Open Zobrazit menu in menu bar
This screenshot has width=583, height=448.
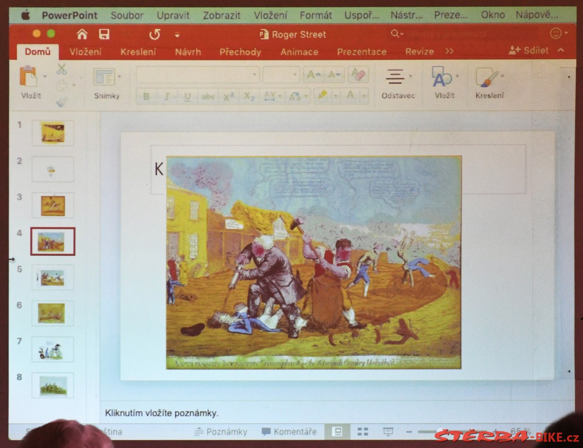pos(222,15)
